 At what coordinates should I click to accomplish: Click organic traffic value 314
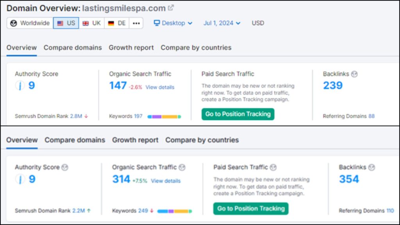(x=121, y=179)
